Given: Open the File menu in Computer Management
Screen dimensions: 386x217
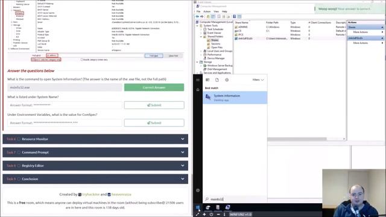Looking at the screenshot, I should coord(198,11).
